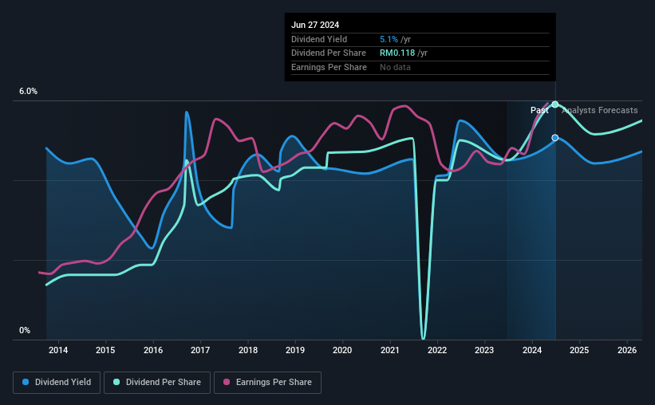Click the Jun 27 2024 tooltip date
The height and width of the screenshot is (405, 655).
tap(315, 25)
